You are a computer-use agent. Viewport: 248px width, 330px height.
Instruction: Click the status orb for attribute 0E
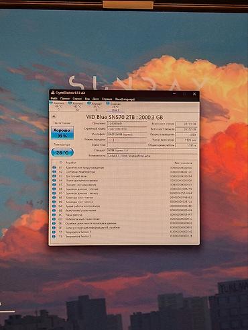tap(54, 223)
